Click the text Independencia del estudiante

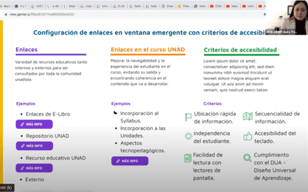click(x=212, y=137)
